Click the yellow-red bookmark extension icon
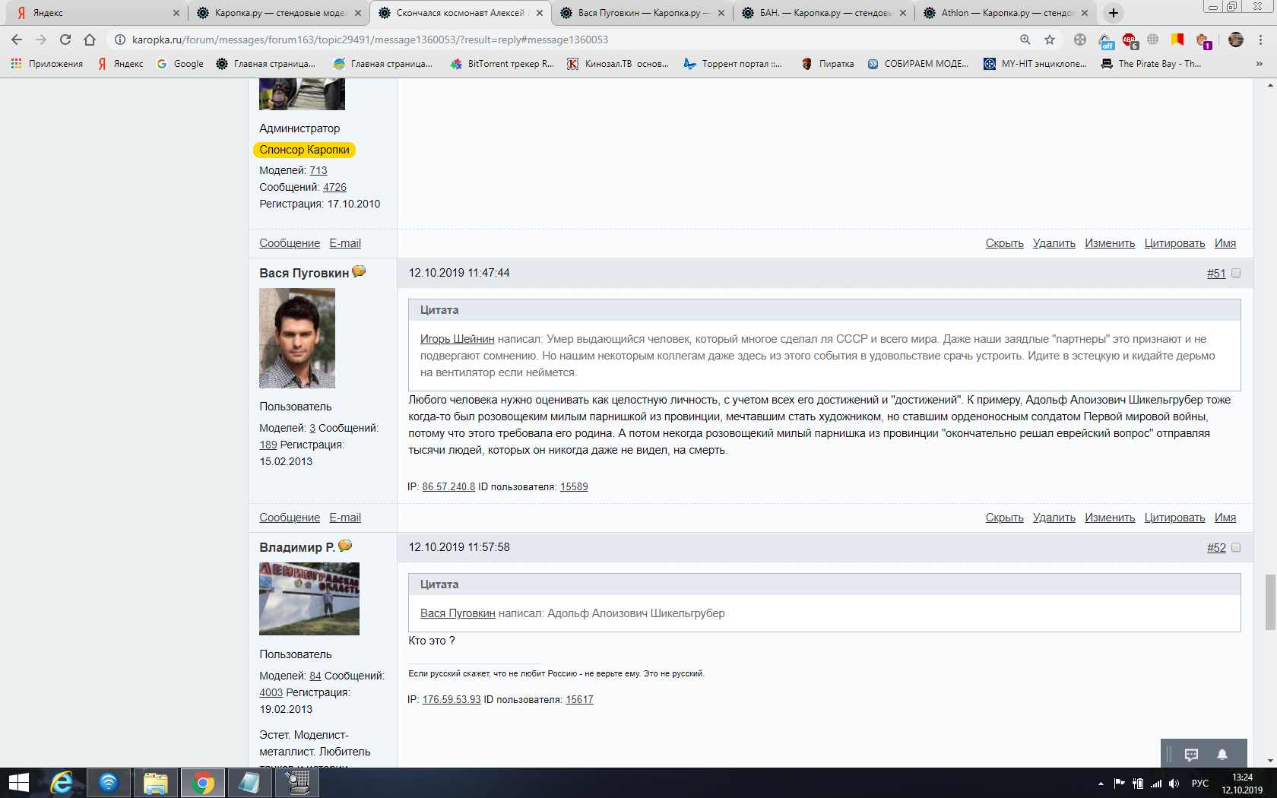The width and height of the screenshot is (1277, 798). click(1177, 40)
